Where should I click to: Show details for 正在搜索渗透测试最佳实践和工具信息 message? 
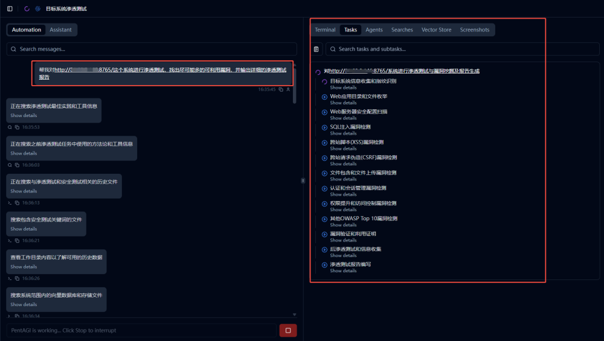(x=24, y=116)
